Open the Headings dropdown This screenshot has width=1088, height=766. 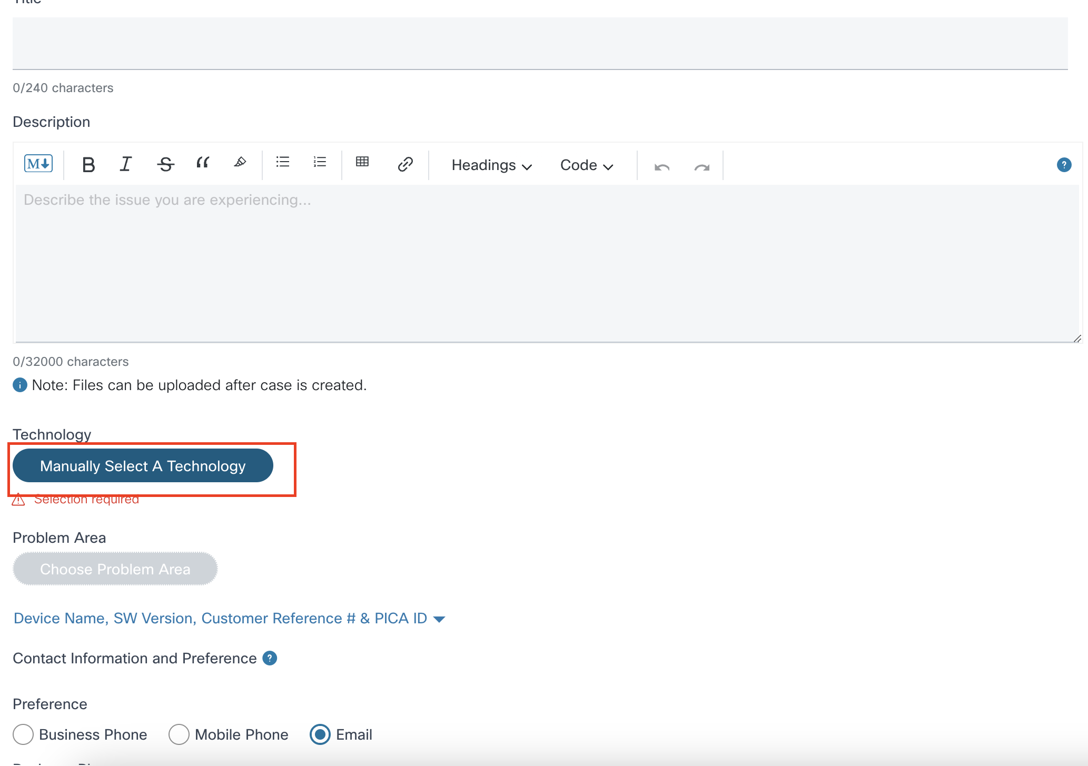tap(491, 165)
